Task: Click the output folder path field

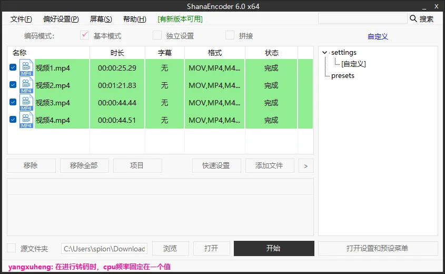Action: [x=104, y=249]
